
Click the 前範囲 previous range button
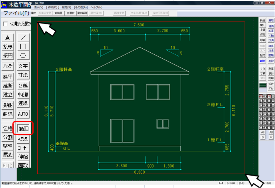click(59, 13)
